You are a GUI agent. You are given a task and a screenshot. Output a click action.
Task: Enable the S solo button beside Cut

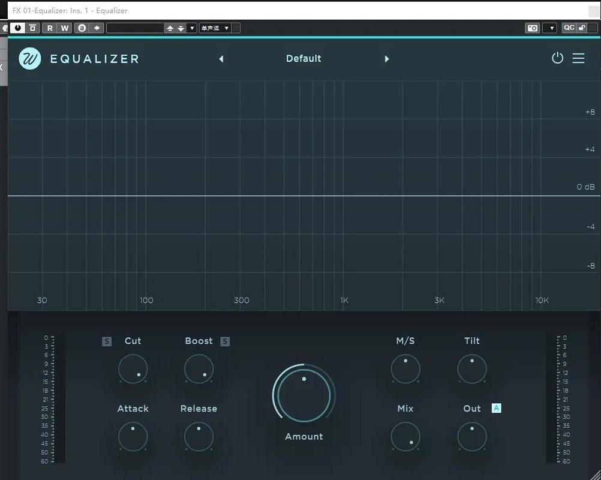pyautogui.click(x=107, y=341)
